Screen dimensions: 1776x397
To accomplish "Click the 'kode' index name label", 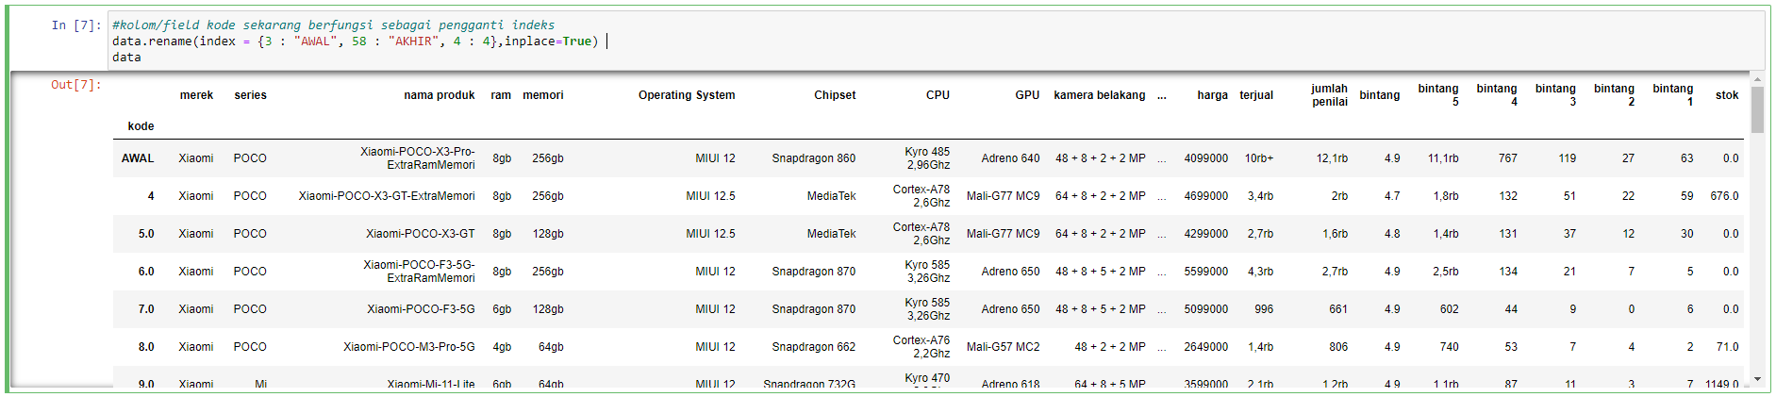I will [141, 126].
